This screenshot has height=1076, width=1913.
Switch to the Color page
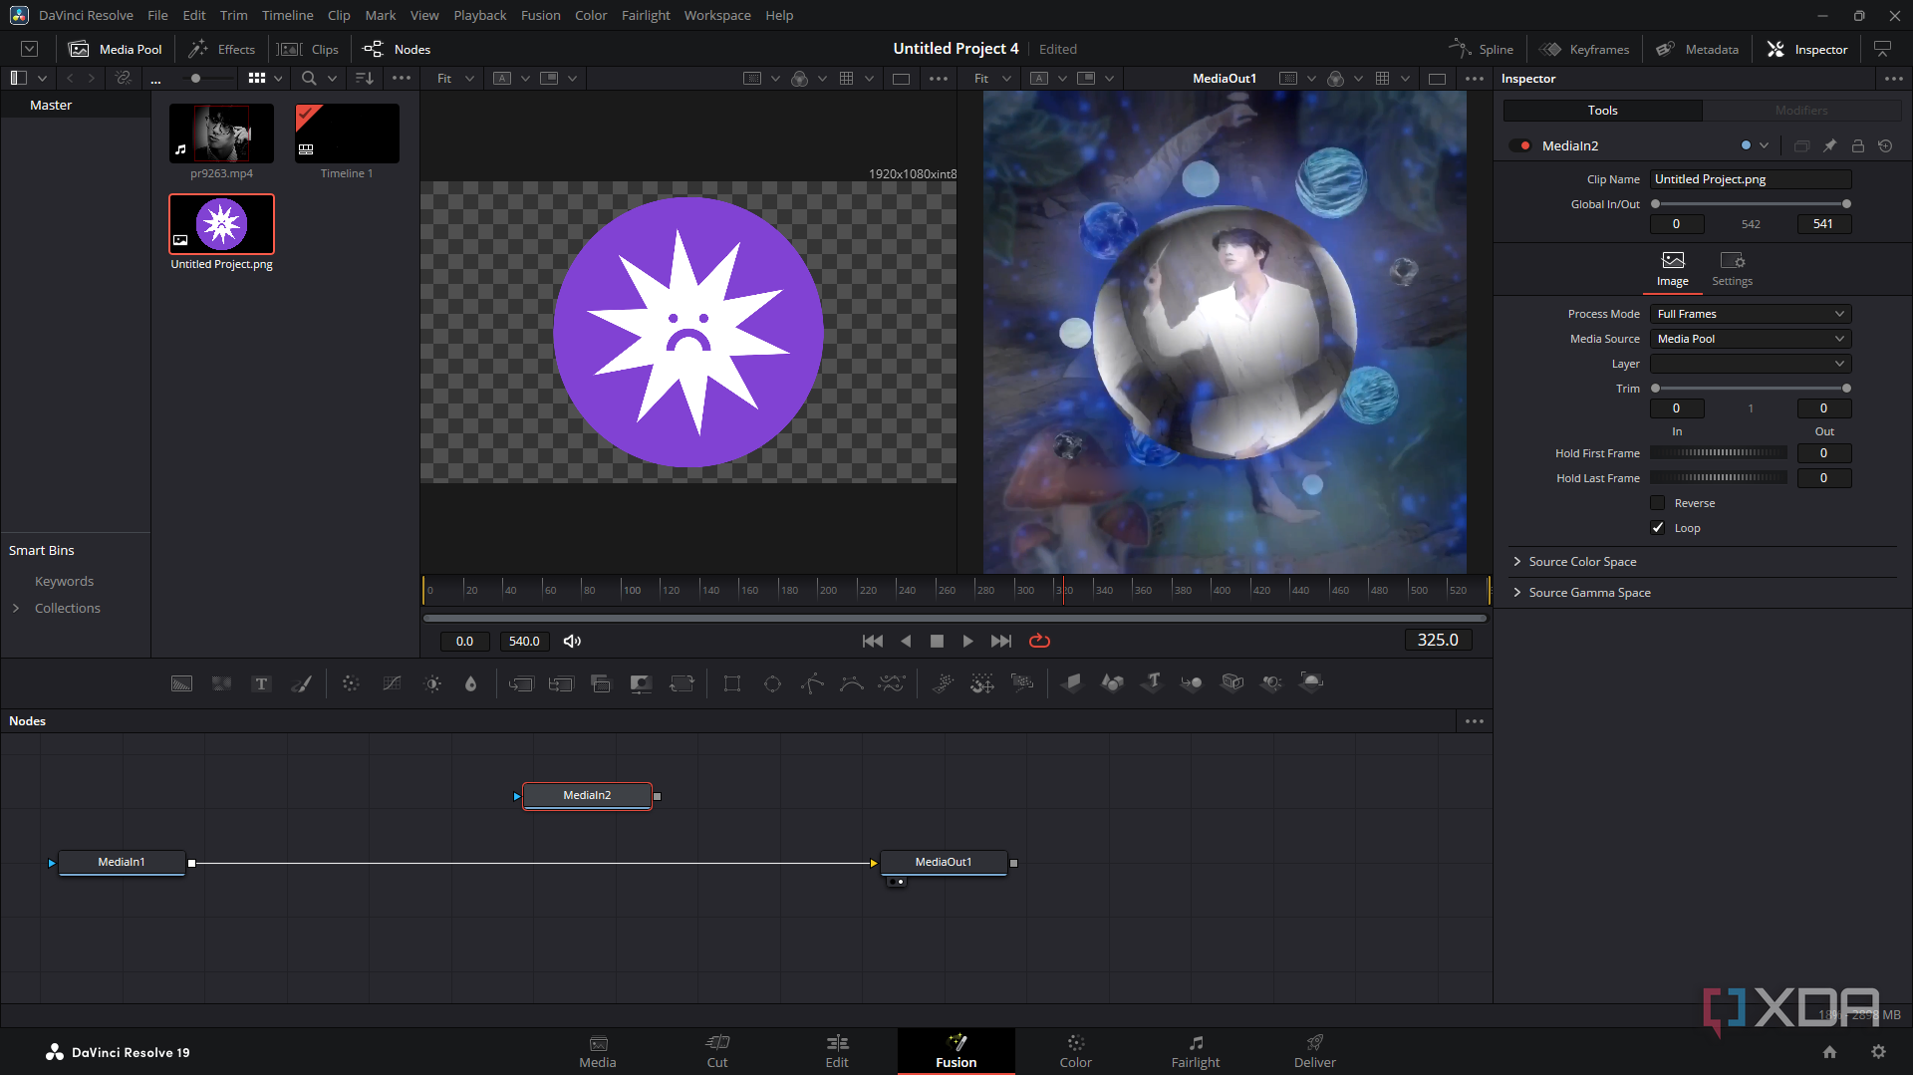point(1076,1052)
